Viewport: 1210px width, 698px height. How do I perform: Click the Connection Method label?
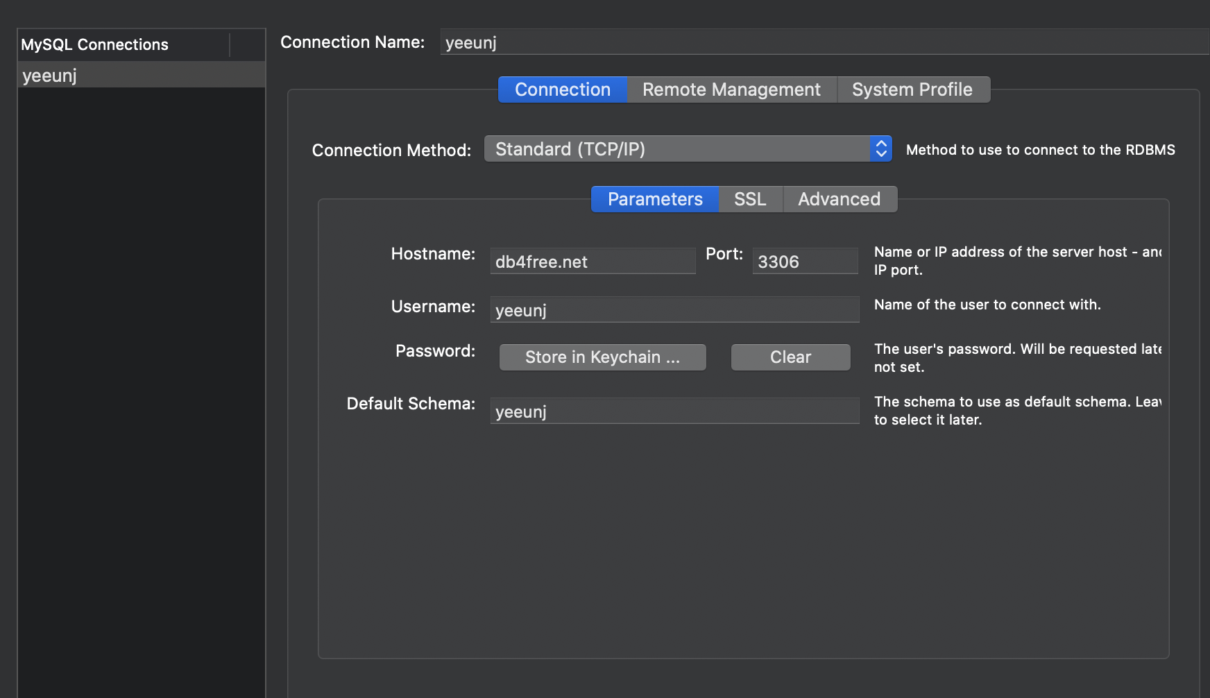click(x=391, y=151)
